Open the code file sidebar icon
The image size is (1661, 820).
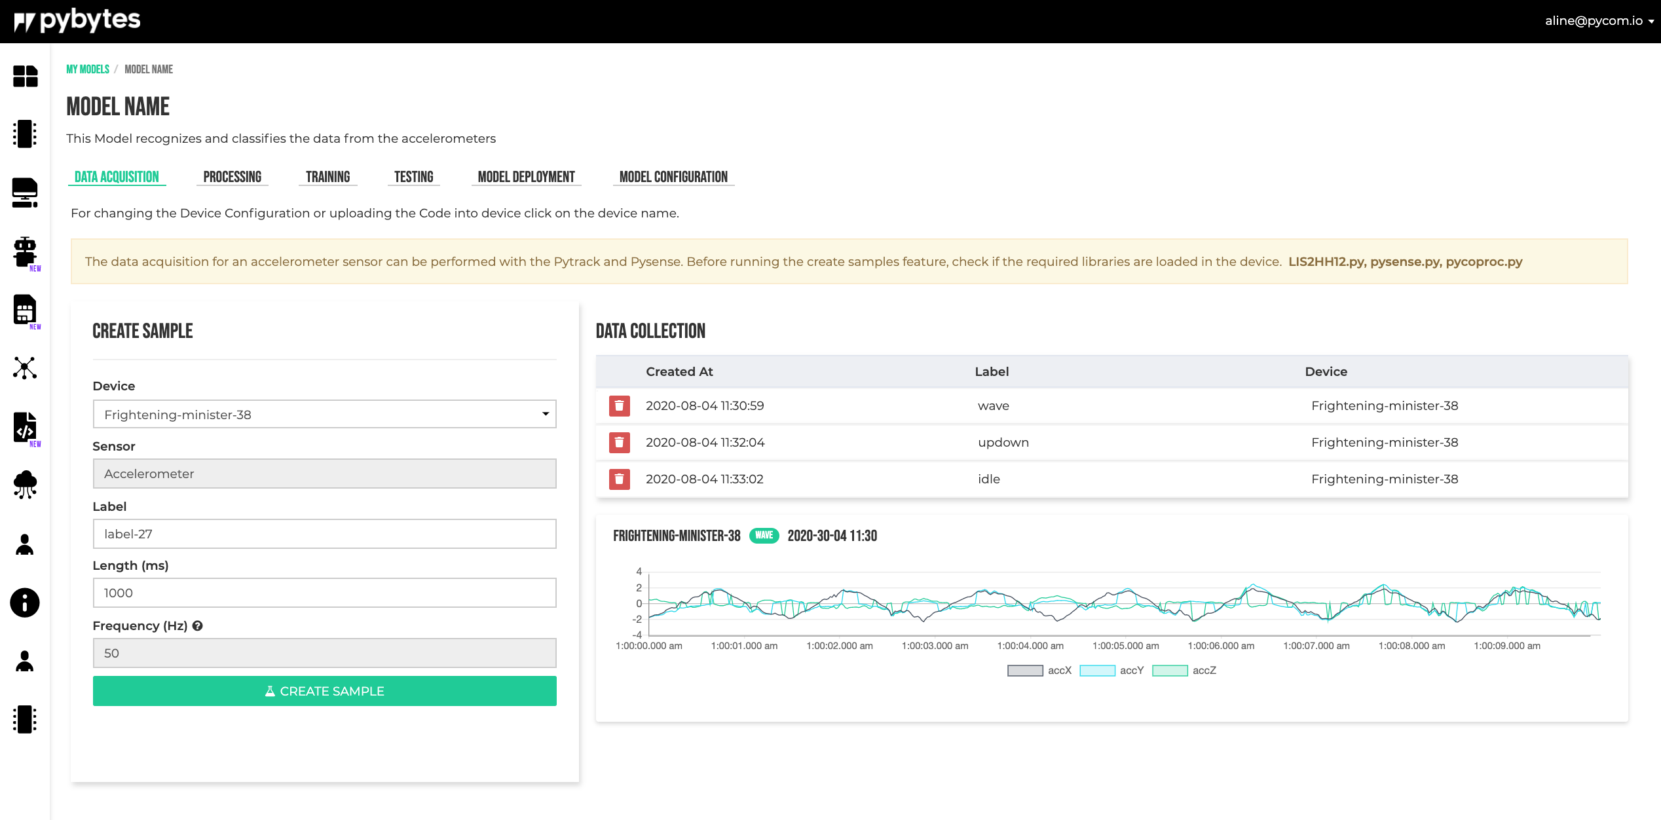tap(25, 427)
